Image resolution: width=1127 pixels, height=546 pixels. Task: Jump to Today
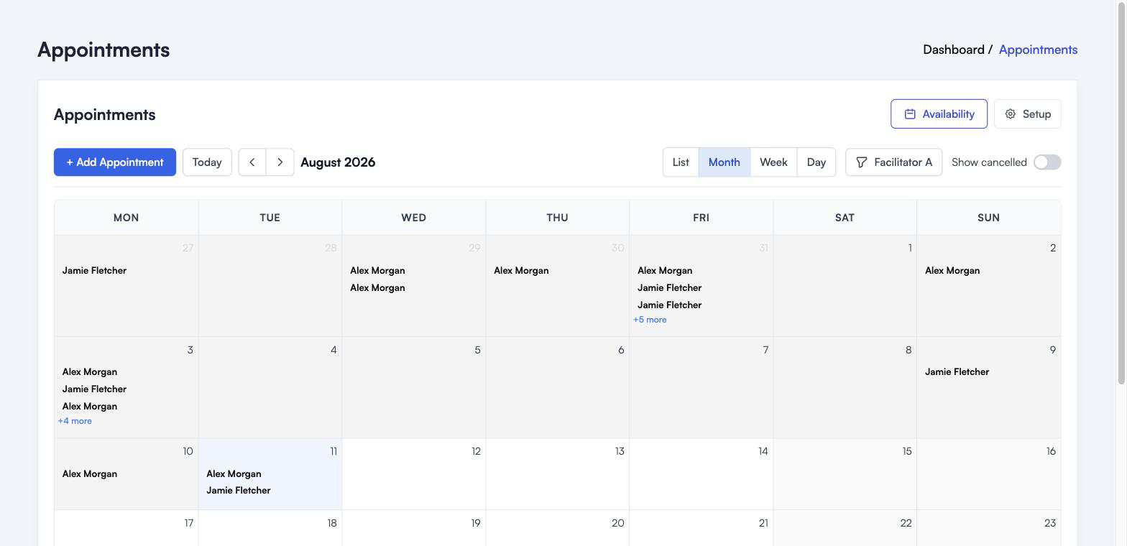[207, 162]
